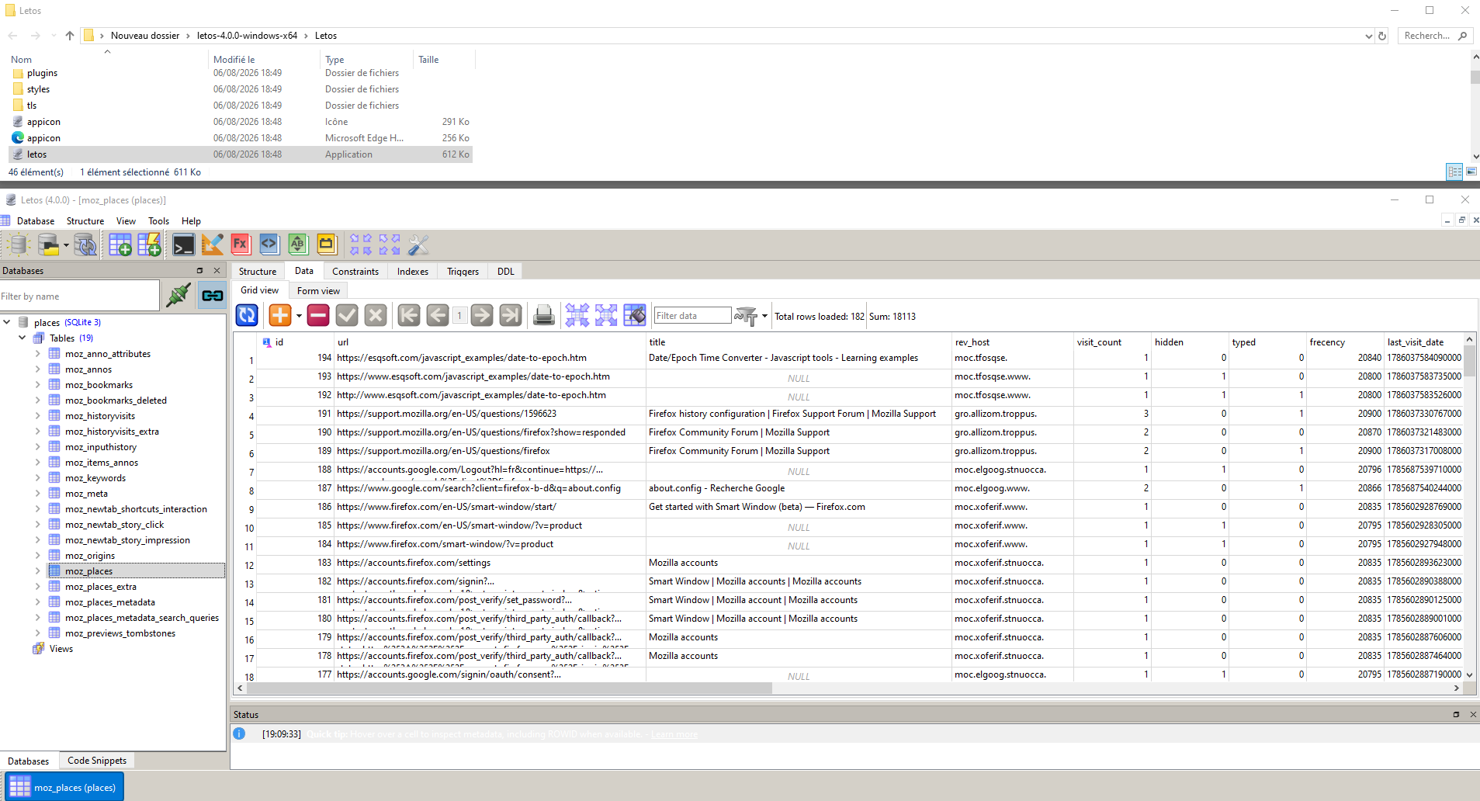Click the table-with-lightning-bolt icon in main toolbar
The height and width of the screenshot is (801, 1480).
pyautogui.click(x=149, y=245)
